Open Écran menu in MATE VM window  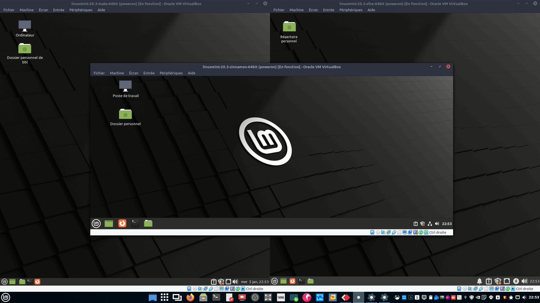click(x=43, y=10)
